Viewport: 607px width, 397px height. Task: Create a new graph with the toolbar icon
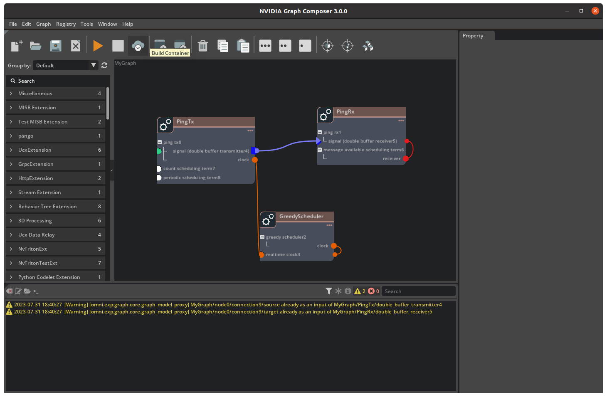17,46
